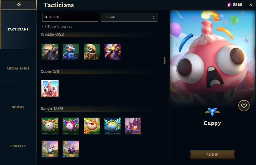Viewport: 256px width, 165px height.
Task: Click the tactician list scrollbar handle
Action: pyautogui.click(x=165, y=60)
